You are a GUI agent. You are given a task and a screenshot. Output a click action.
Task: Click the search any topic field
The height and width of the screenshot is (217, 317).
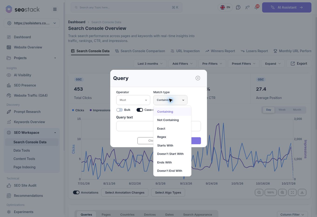126,8
